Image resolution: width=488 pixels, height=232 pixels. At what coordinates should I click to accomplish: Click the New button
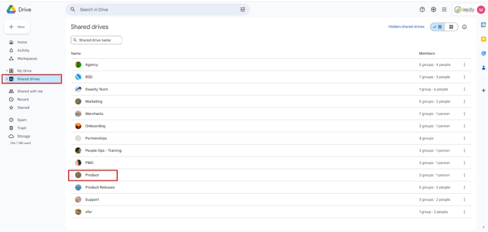pyautogui.click(x=17, y=26)
